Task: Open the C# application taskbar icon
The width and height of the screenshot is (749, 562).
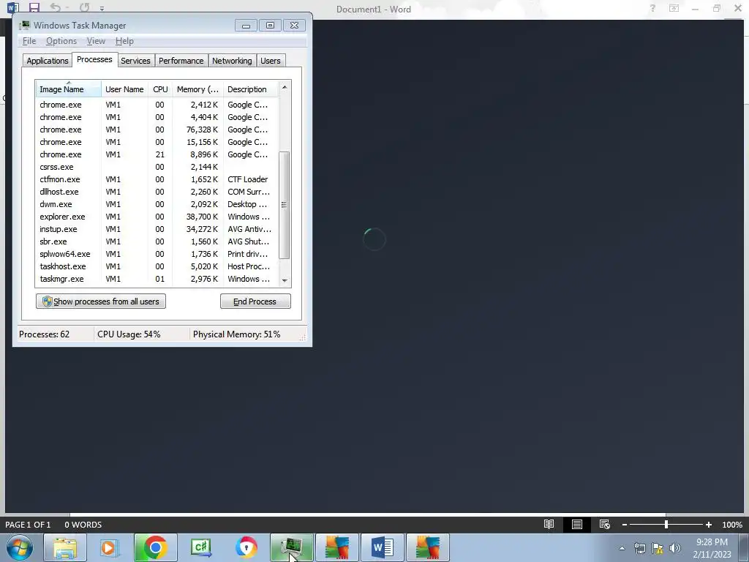Action: coord(201,547)
